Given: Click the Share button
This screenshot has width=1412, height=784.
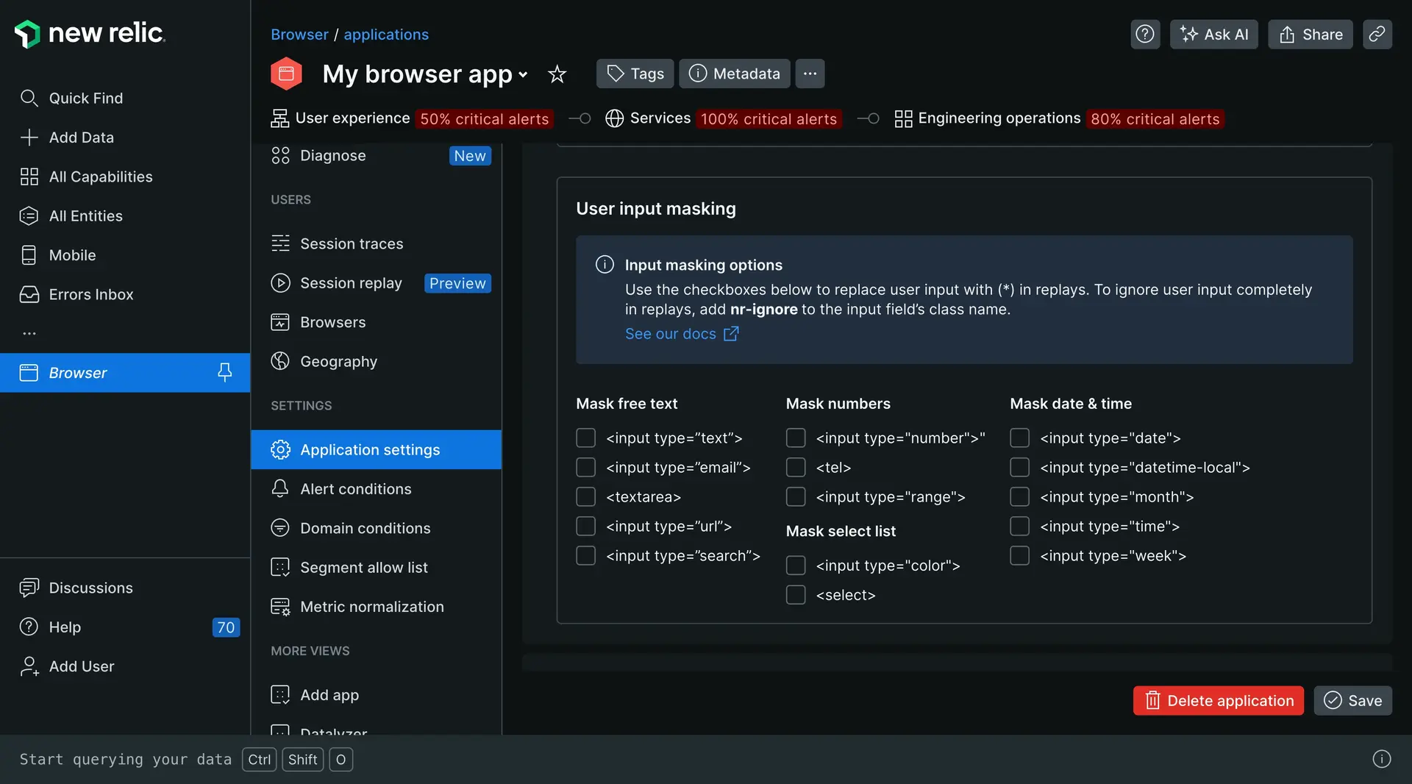Looking at the screenshot, I should 1310,35.
